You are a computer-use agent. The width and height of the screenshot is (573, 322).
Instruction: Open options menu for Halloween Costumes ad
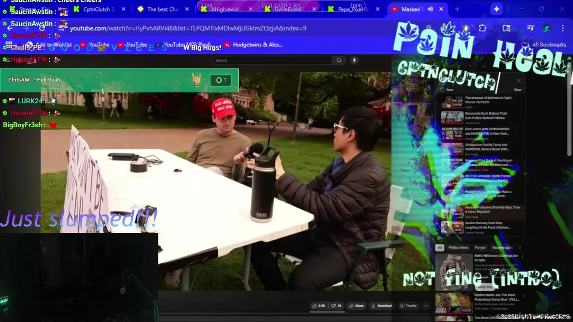click(x=522, y=257)
